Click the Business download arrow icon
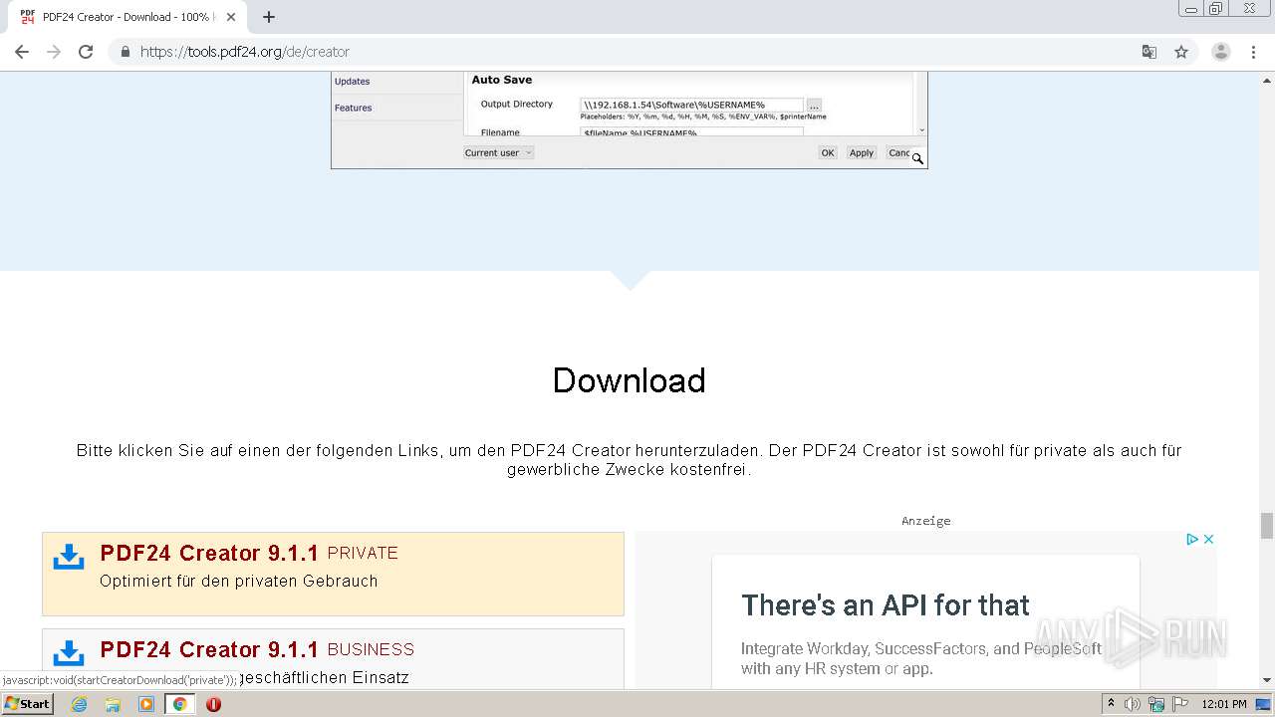The image size is (1275, 717). click(69, 653)
